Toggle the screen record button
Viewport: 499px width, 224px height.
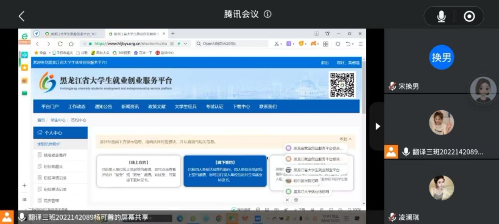click(469, 17)
